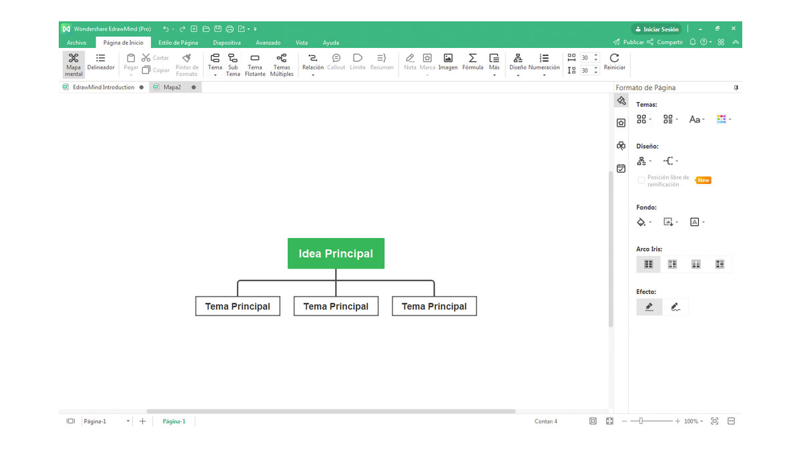This screenshot has height=450, width=801.
Task: Open the Fondo fill color picker
Action: coord(643,222)
